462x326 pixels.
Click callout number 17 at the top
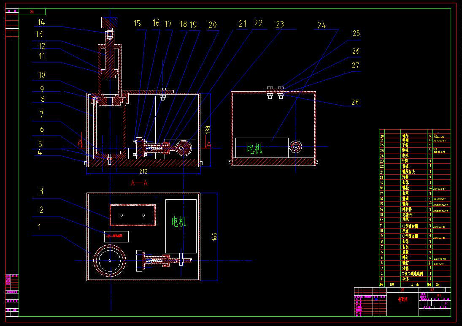(x=168, y=24)
